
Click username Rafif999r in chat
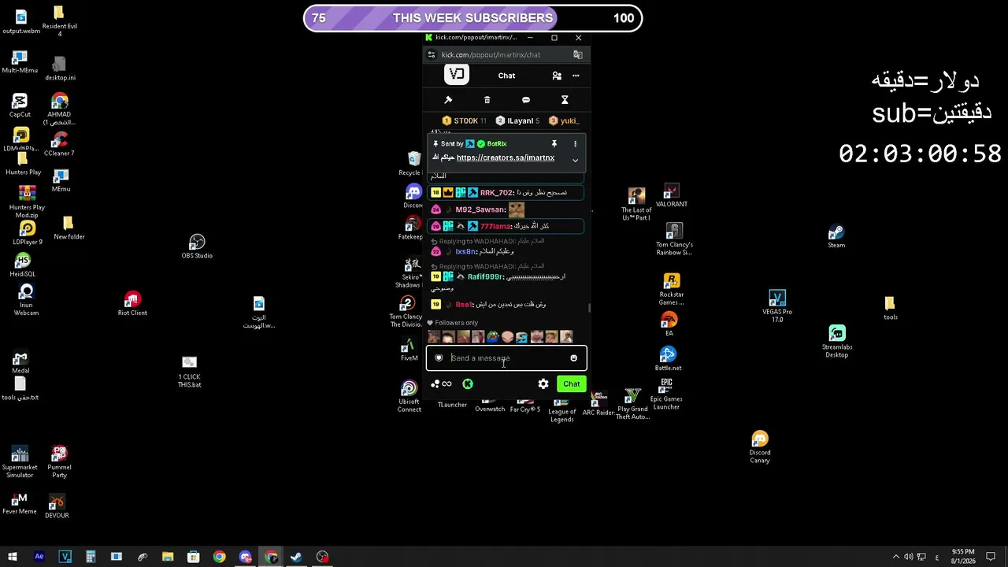[484, 276]
